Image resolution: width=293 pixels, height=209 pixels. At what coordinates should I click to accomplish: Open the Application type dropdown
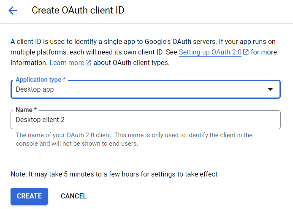146,90
